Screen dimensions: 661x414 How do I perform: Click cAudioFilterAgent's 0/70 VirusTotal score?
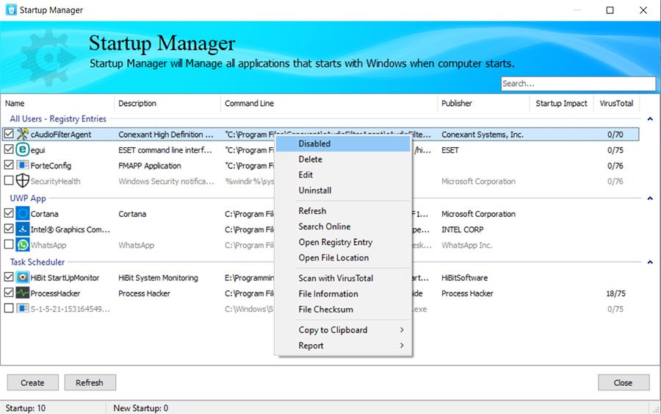[x=615, y=135]
